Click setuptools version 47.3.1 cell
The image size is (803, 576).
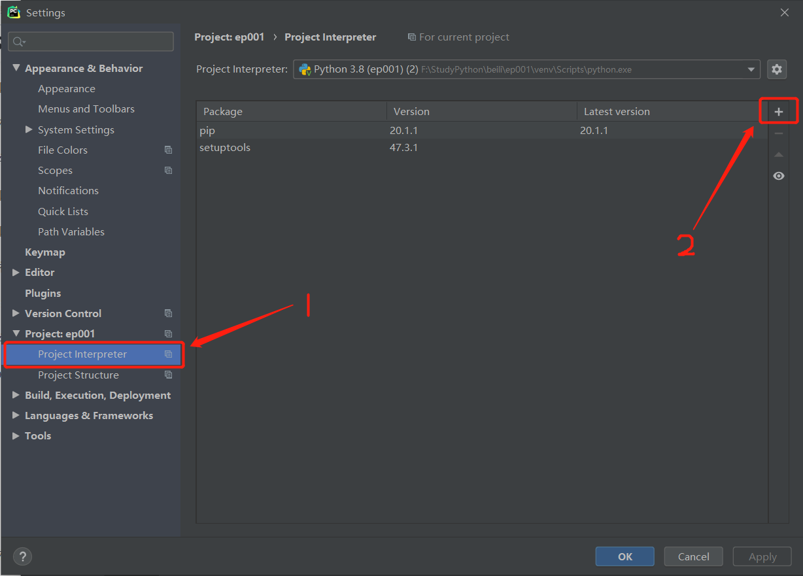[403, 147]
